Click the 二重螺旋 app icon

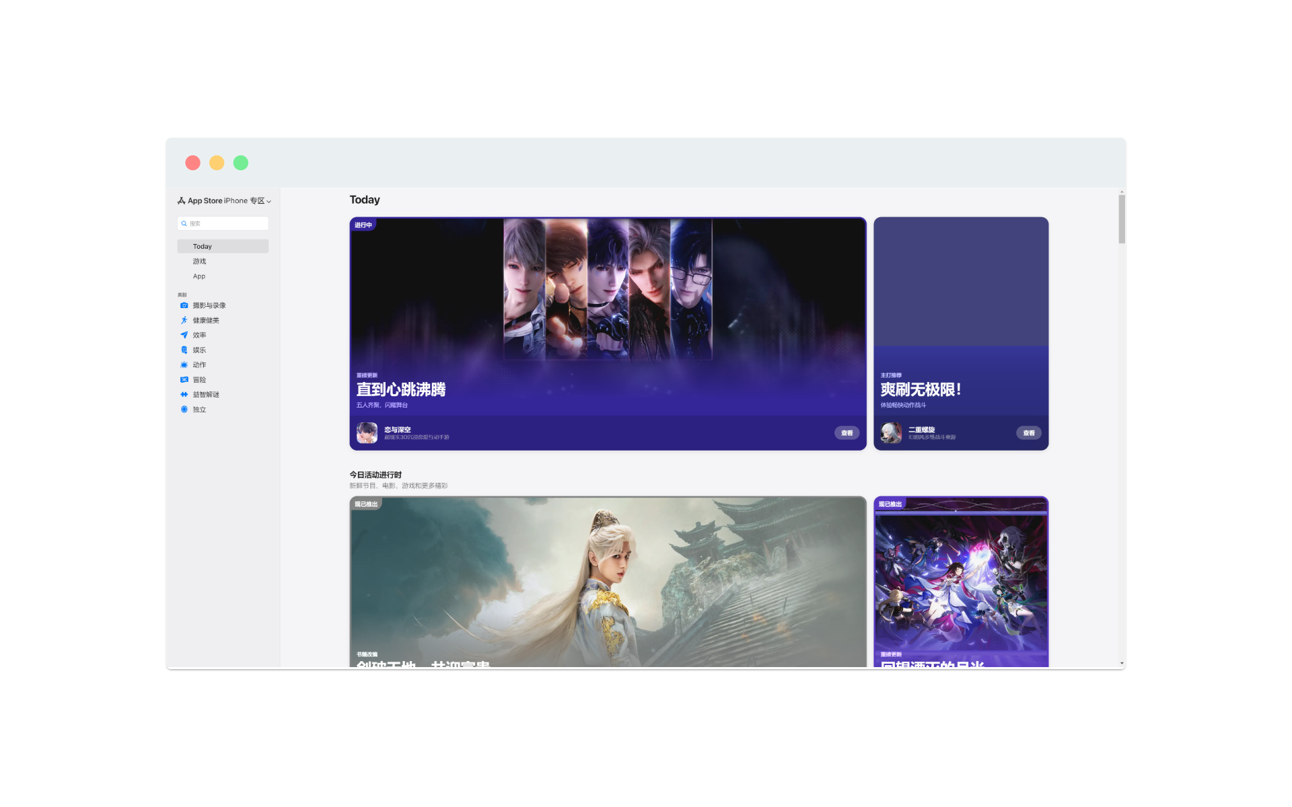pos(891,432)
